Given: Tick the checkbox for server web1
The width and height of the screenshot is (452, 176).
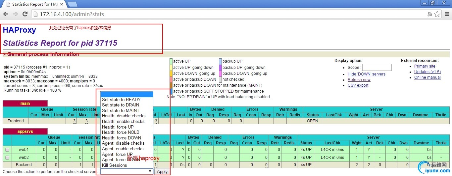Looking at the screenshot, I should (7, 150).
